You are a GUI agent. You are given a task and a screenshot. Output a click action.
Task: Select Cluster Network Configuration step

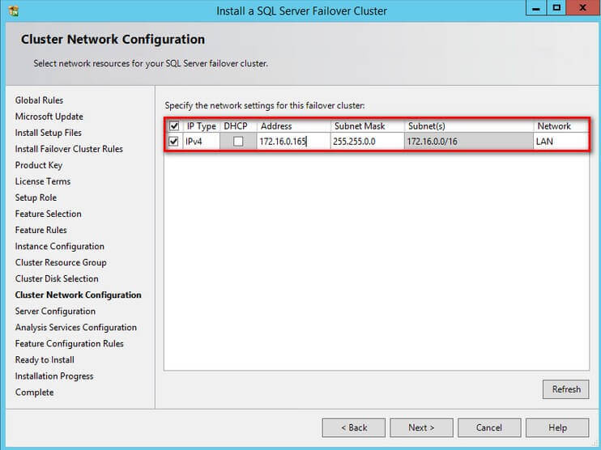coord(79,295)
